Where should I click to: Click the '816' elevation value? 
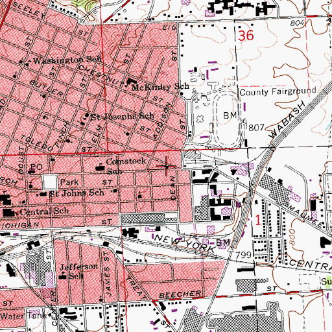(169, 27)
